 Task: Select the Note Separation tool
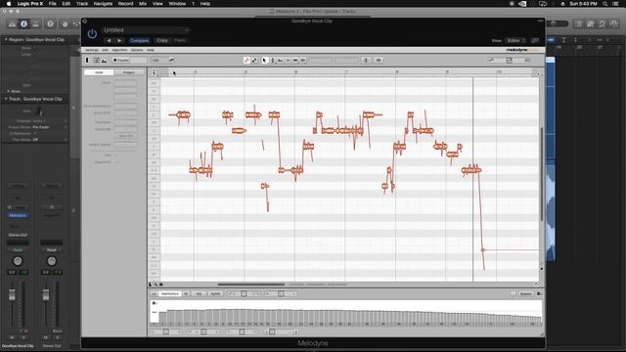click(303, 61)
